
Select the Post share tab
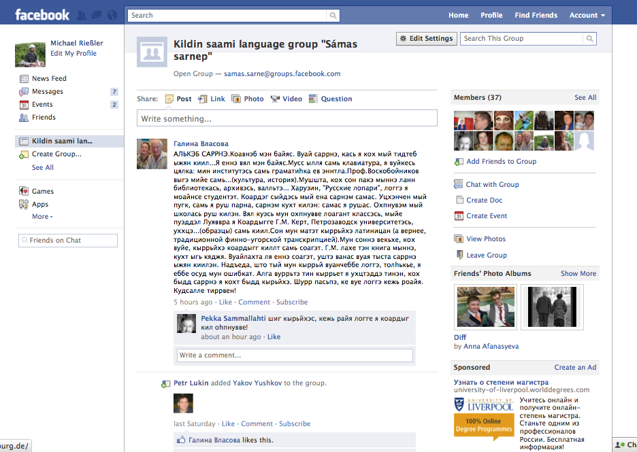click(x=179, y=99)
